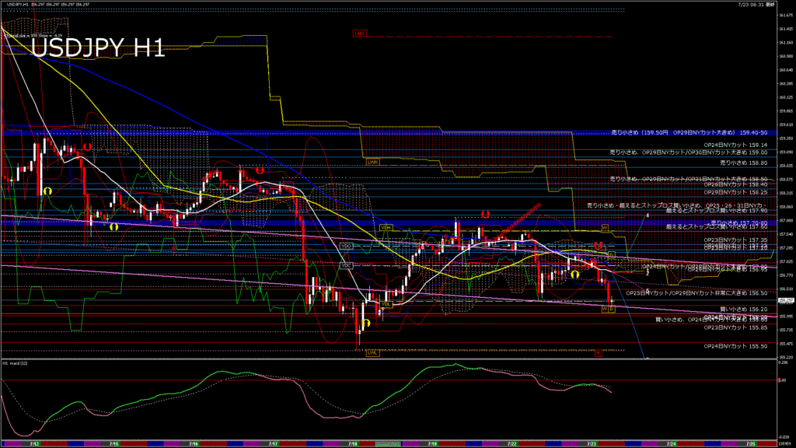Click the OP23日NYカット 155.85 level label
Screen dimensions: 796x448
pos(735,327)
